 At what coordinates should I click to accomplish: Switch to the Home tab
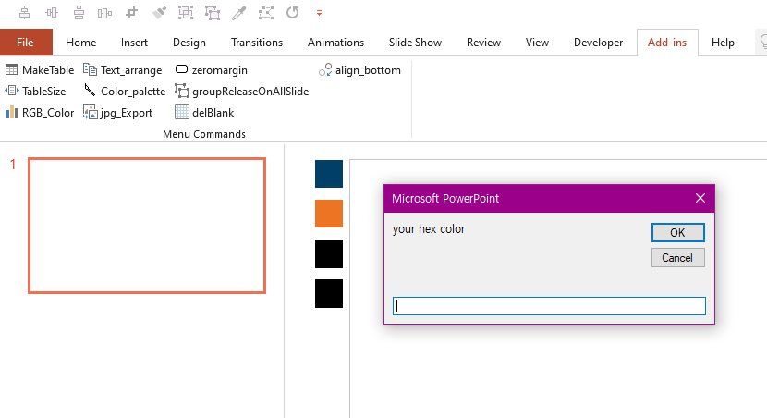click(80, 43)
